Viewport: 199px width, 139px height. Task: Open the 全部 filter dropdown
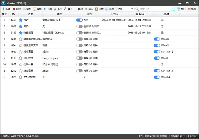click(x=125, y=9)
